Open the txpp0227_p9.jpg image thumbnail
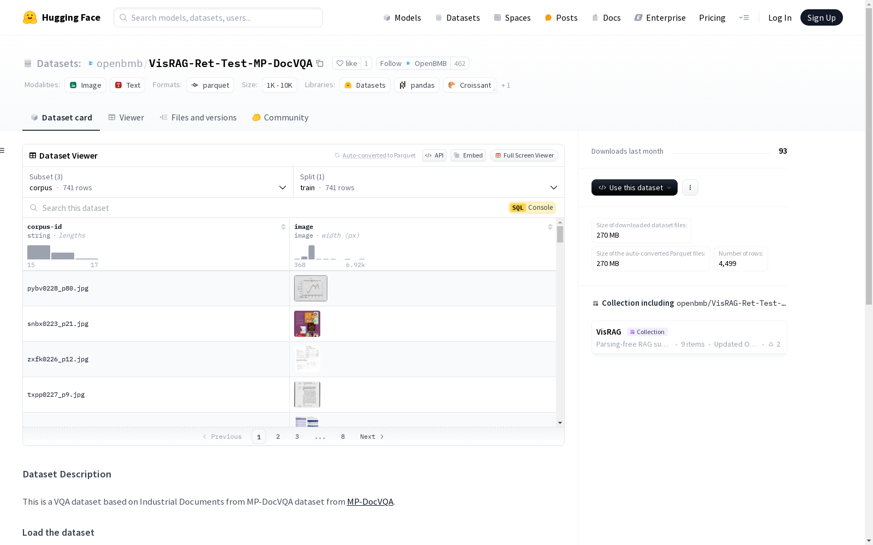The height and width of the screenshot is (545, 873). tap(307, 395)
